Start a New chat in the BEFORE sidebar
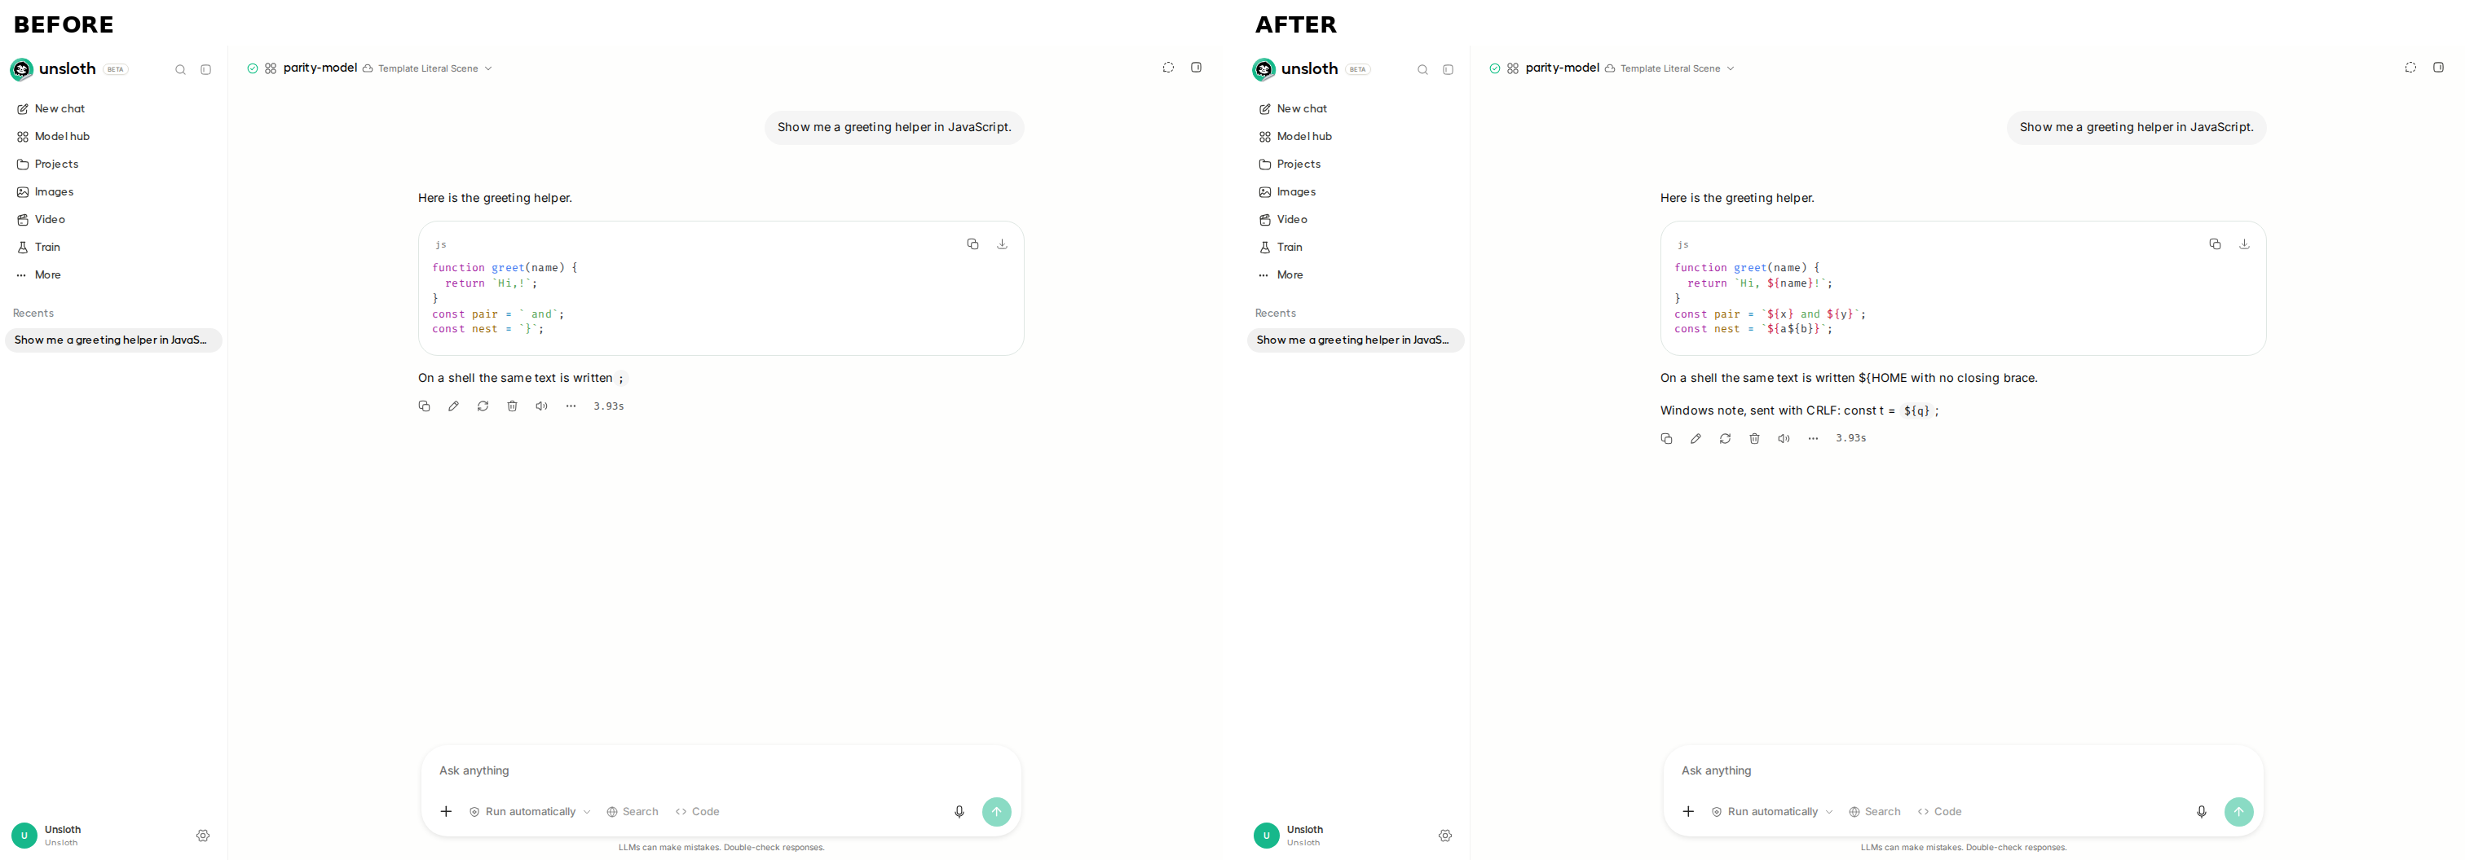2465x860 pixels. pyautogui.click(x=114, y=109)
